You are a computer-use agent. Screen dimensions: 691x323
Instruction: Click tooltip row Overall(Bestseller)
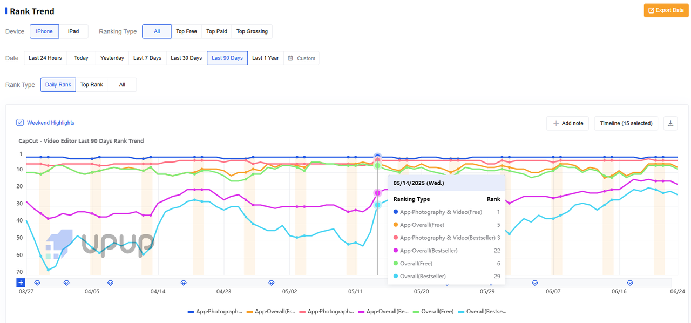point(446,277)
